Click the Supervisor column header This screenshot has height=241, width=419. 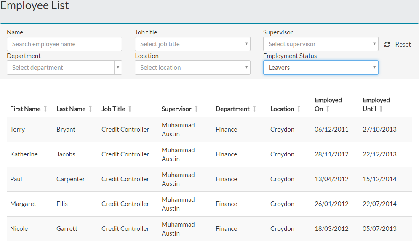[176, 109]
